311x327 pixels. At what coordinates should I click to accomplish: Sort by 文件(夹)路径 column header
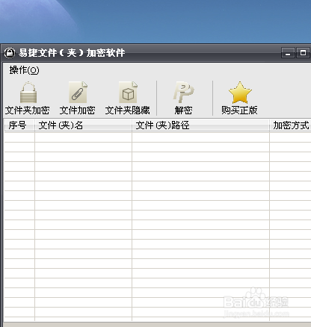click(x=200, y=125)
